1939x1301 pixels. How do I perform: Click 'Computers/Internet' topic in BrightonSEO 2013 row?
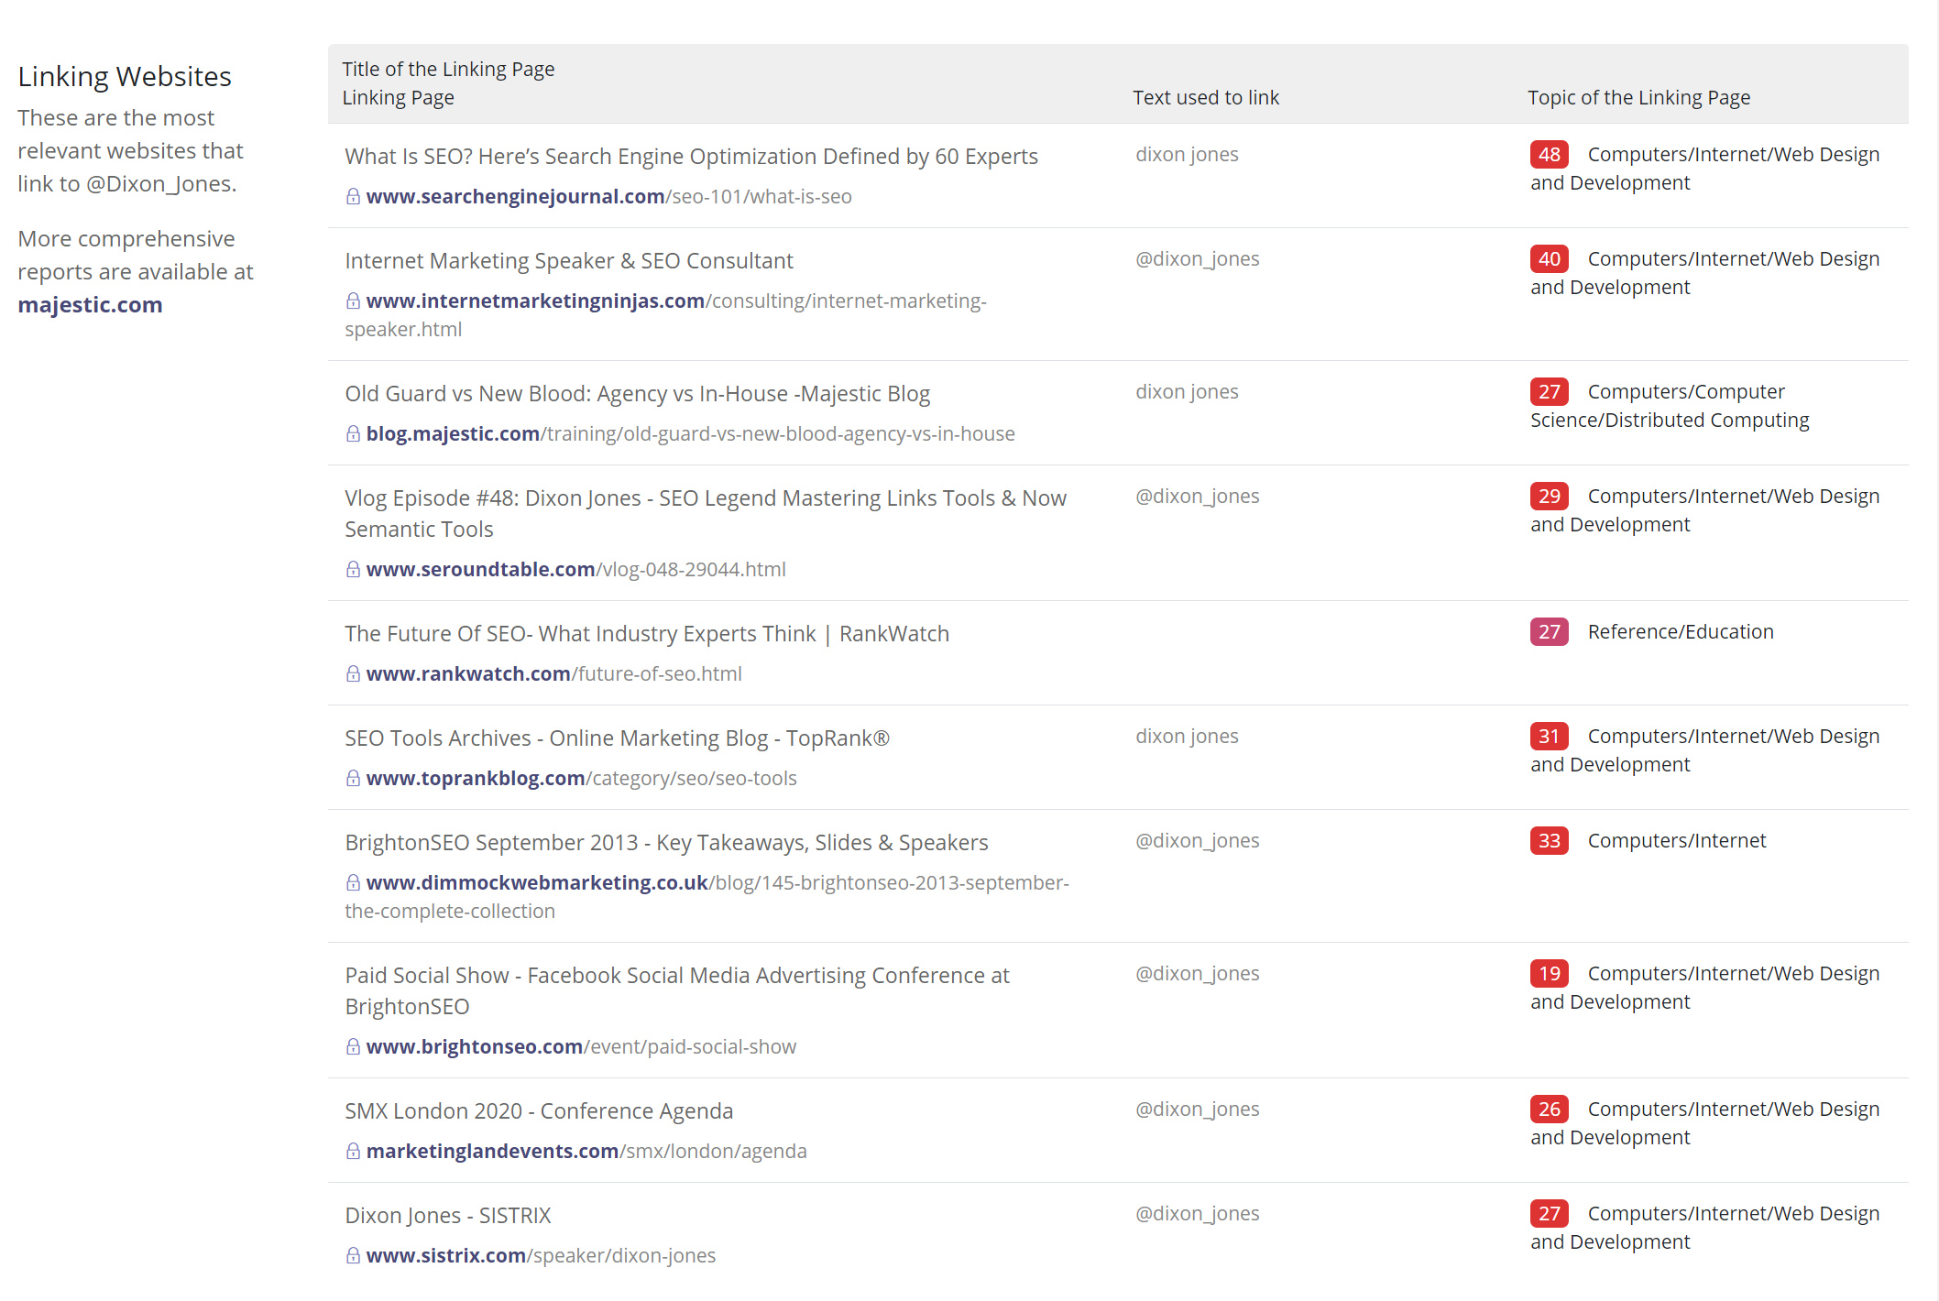point(1677,840)
